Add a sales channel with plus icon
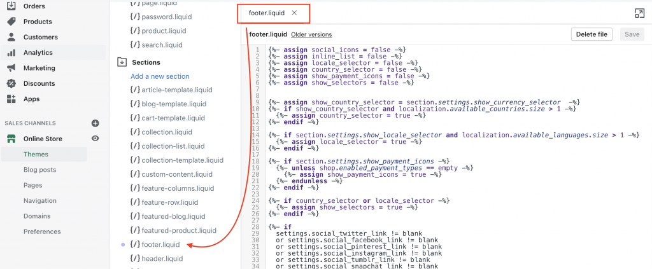The image size is (652, 269). click(x=96, y=123)
